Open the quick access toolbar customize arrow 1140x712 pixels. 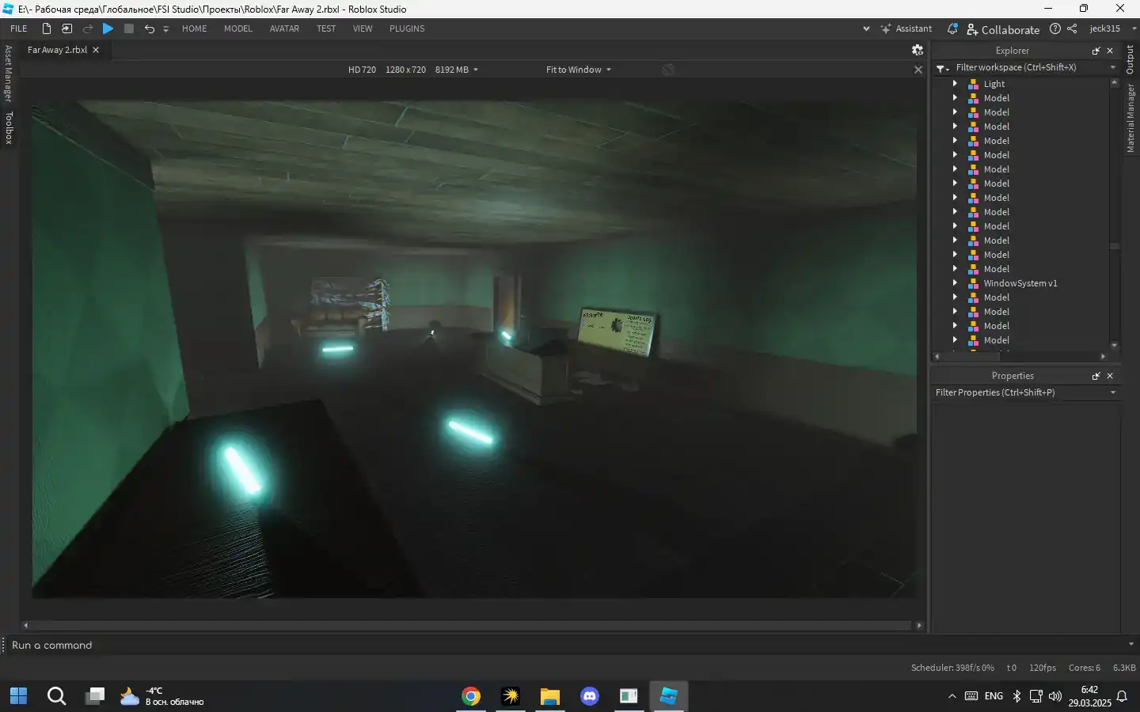(166, 29)
